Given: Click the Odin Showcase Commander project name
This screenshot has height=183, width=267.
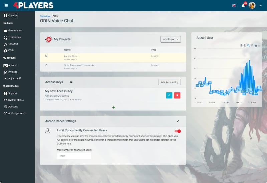Looking at the screenshot, I should (x=79, y=65).
